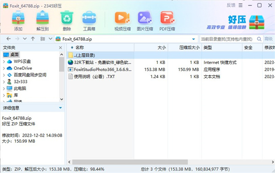
Task: Select 使用说明（必看）.TXT file name
Action: [x=94, y=77]
